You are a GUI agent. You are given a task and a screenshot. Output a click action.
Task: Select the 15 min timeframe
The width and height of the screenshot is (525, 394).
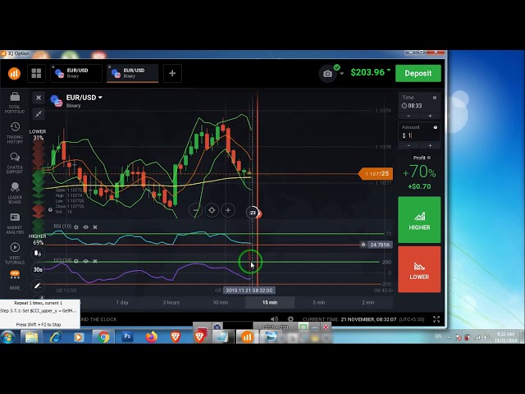point(270,303)
